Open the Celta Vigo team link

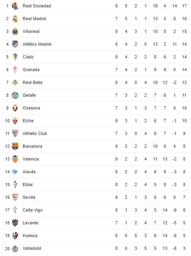(x=33, y=210)
